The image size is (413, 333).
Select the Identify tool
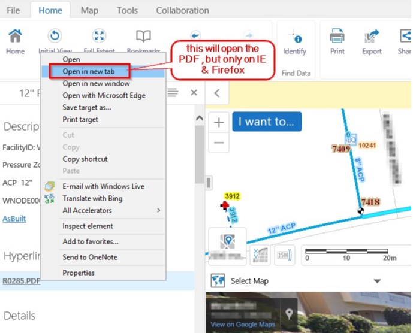(x=294, y=41)
